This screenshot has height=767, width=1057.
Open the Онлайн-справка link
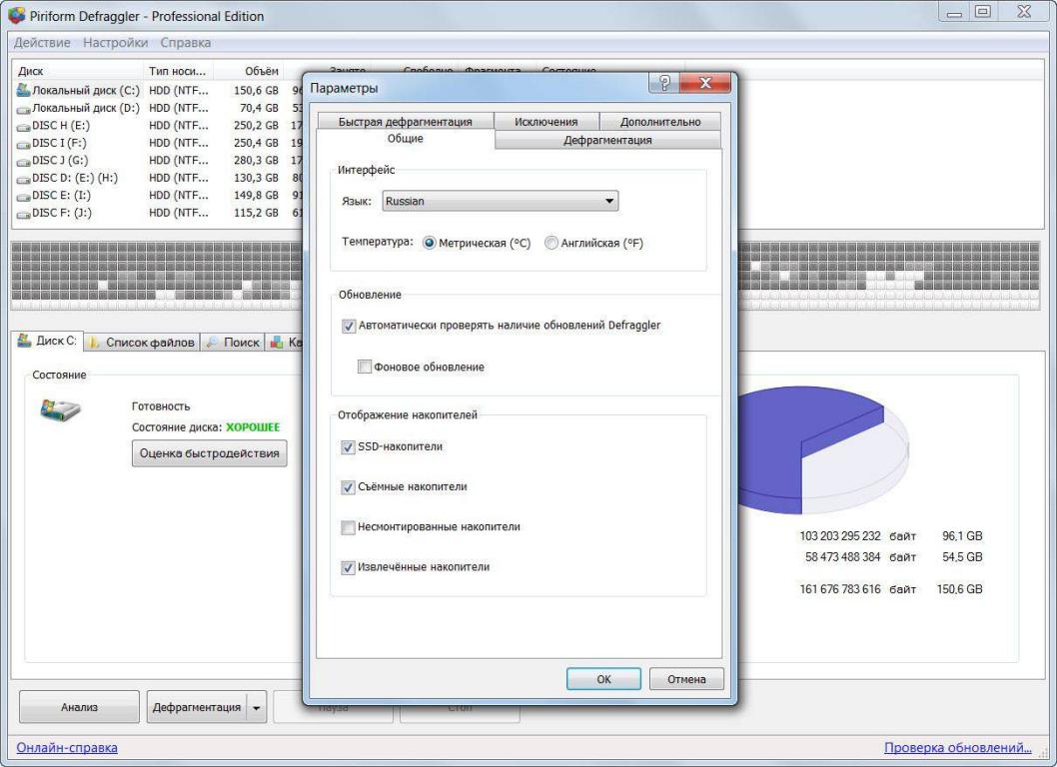click(67, 747)
